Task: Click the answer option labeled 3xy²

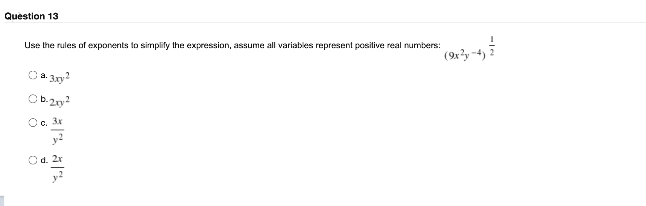Action: [x=60, y=78]
